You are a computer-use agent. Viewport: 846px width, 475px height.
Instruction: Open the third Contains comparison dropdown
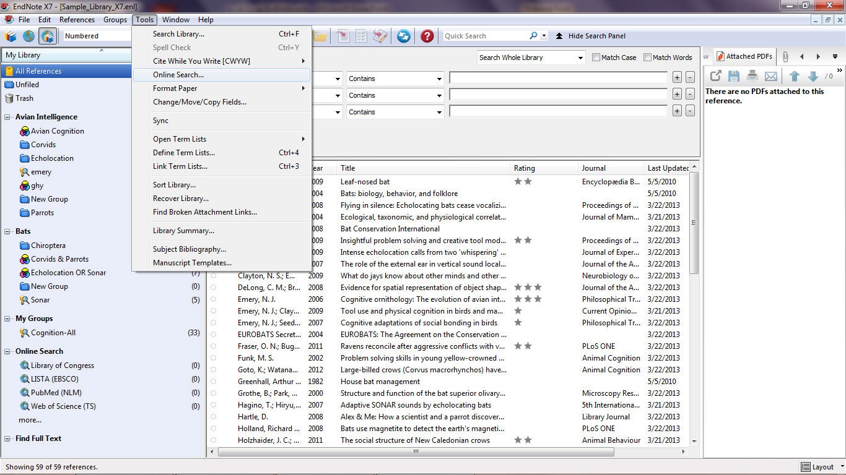pyautogui.click(x=395, y=112)
